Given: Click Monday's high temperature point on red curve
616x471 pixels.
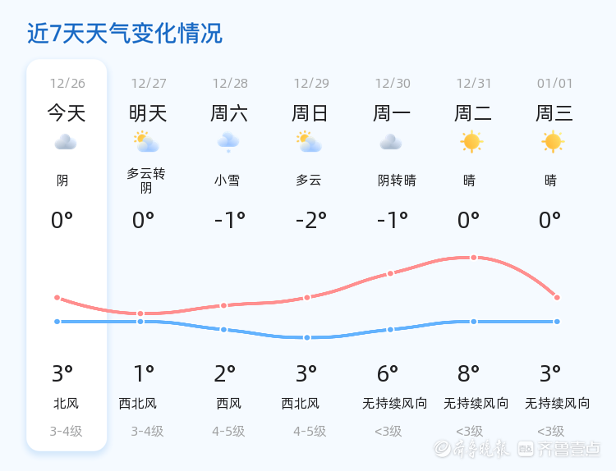Looking at the screenshot, I should pyautogui.click(x=390, y=273).
